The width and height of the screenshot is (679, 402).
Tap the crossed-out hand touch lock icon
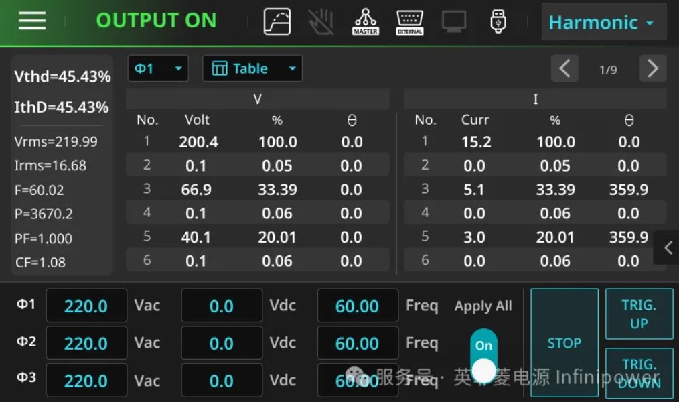coord(321,21)
